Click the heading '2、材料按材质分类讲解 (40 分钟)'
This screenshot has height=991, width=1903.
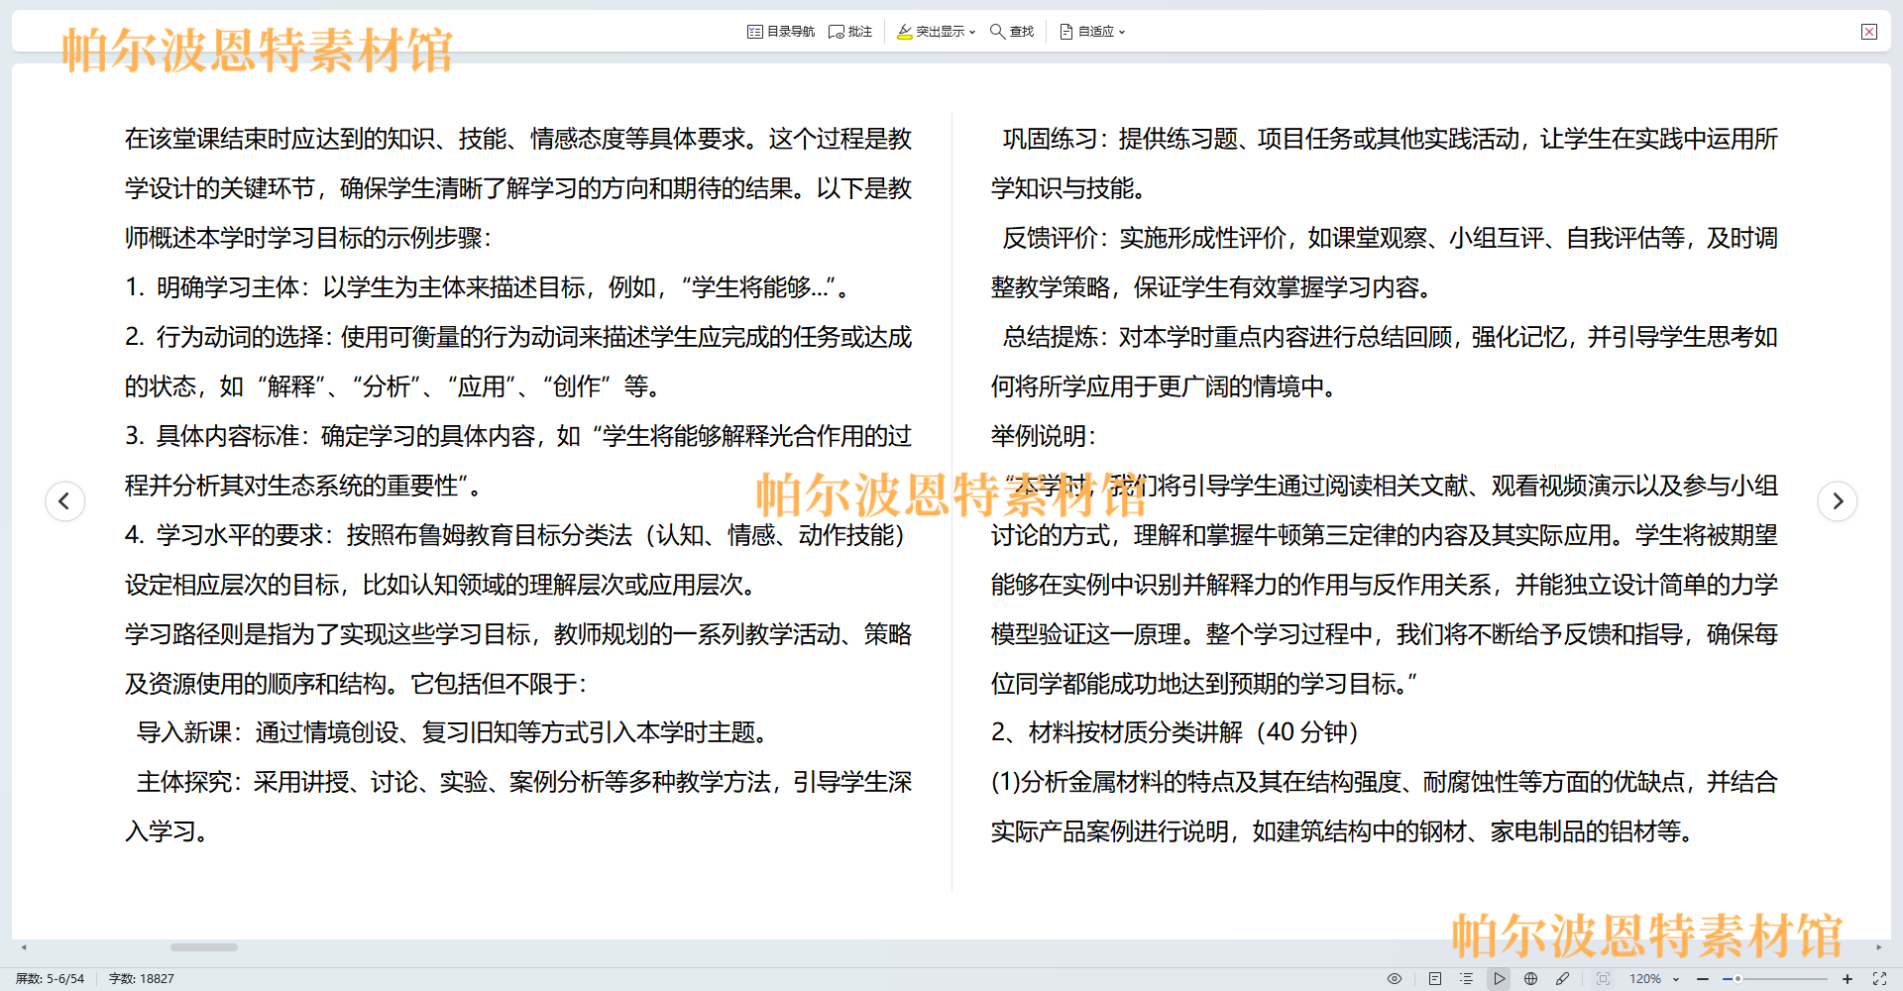point(1175,732)
